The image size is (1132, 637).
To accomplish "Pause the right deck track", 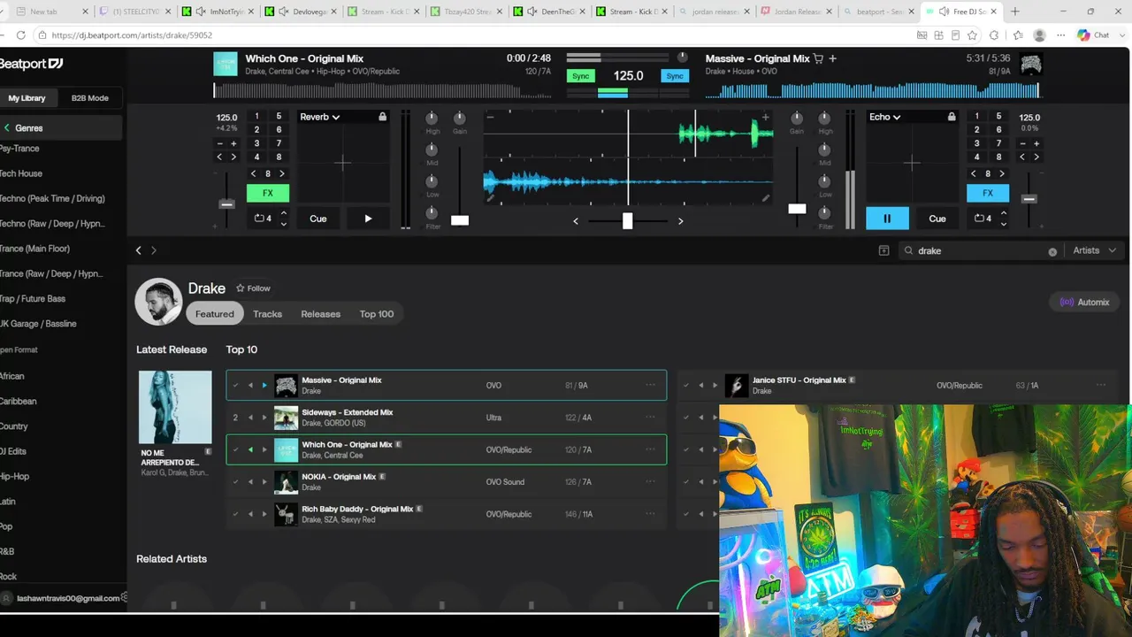I will point(887,219).
